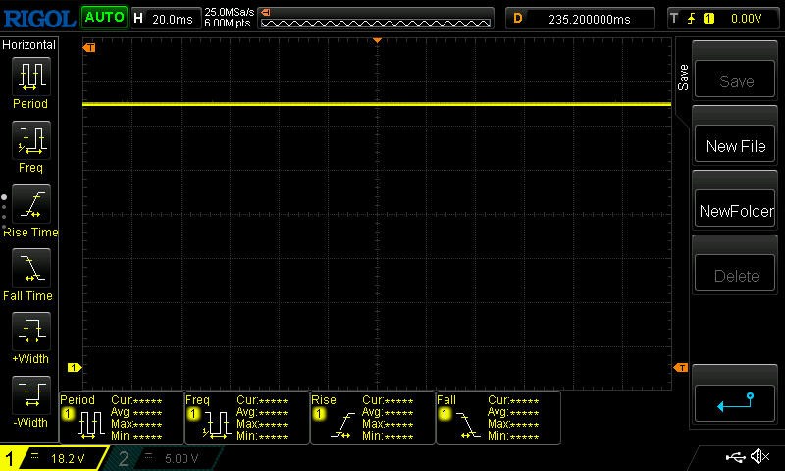Create a New File
The image size is (785, 471).
(x=735, y=146)
